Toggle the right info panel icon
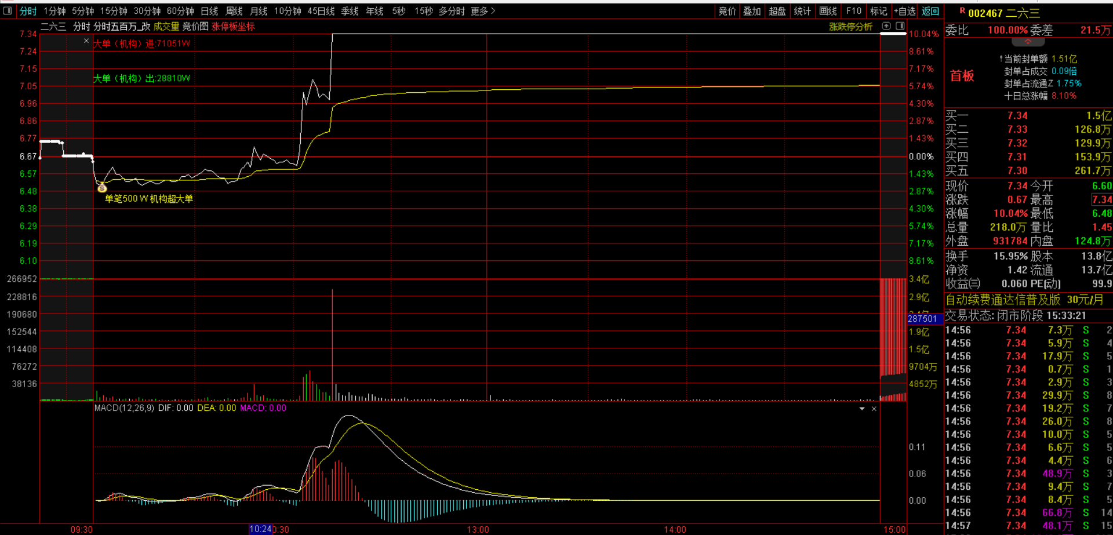 (x=900, y=26)
